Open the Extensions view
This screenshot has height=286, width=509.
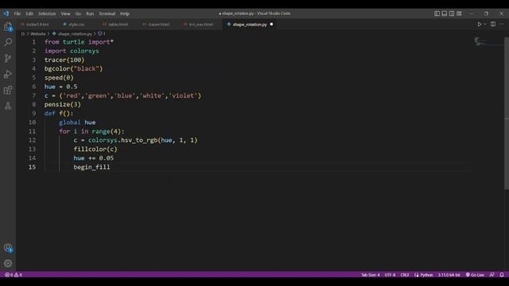(8, 90)
